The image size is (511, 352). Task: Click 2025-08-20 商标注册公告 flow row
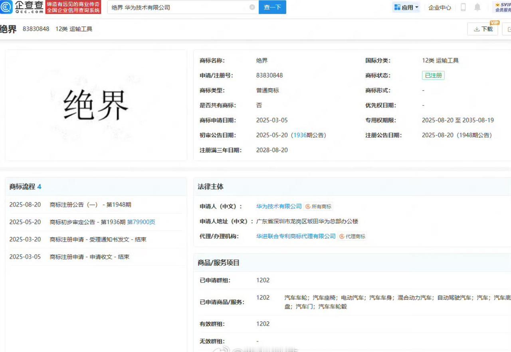tap(95, 205)
